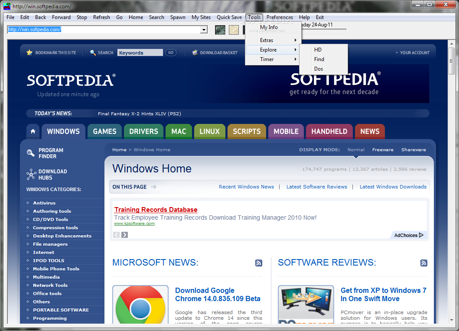The width and height of the screenshot is (459, 331).
Task: Open the Help menu
Action: tap(304, 17)
